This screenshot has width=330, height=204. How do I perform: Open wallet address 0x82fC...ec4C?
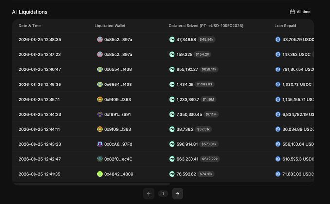point(118,159)
